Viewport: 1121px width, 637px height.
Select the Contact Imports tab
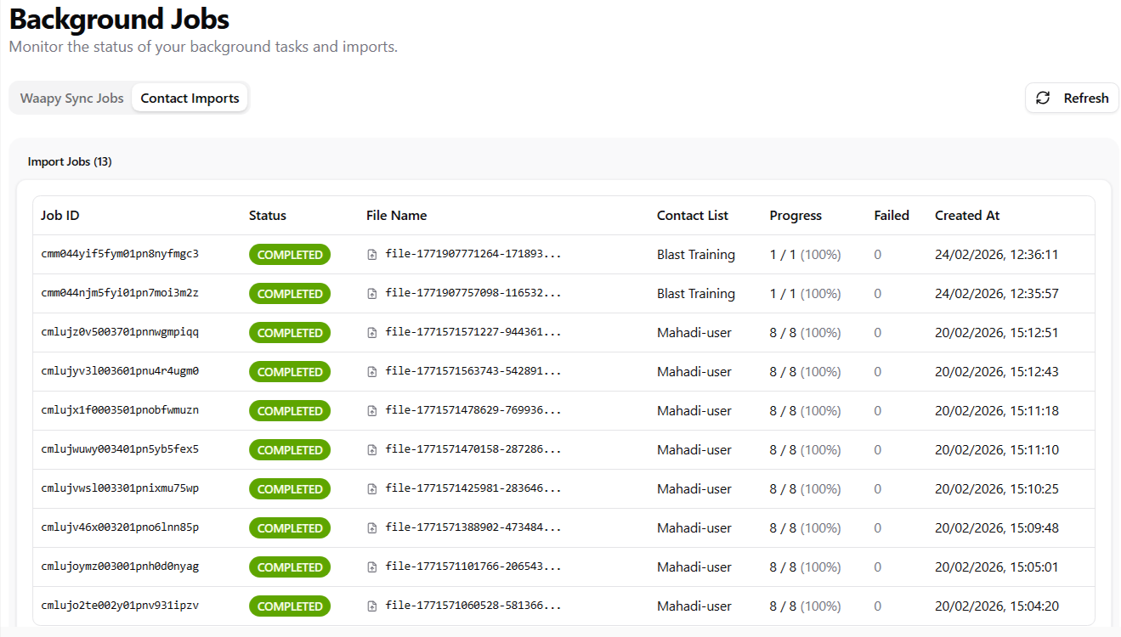click(190, 99)
